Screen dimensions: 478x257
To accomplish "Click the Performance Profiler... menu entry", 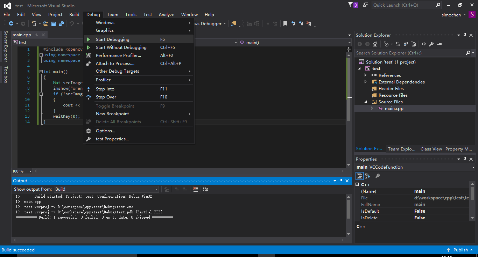I will pyautogui.click(x=139, y=56).
